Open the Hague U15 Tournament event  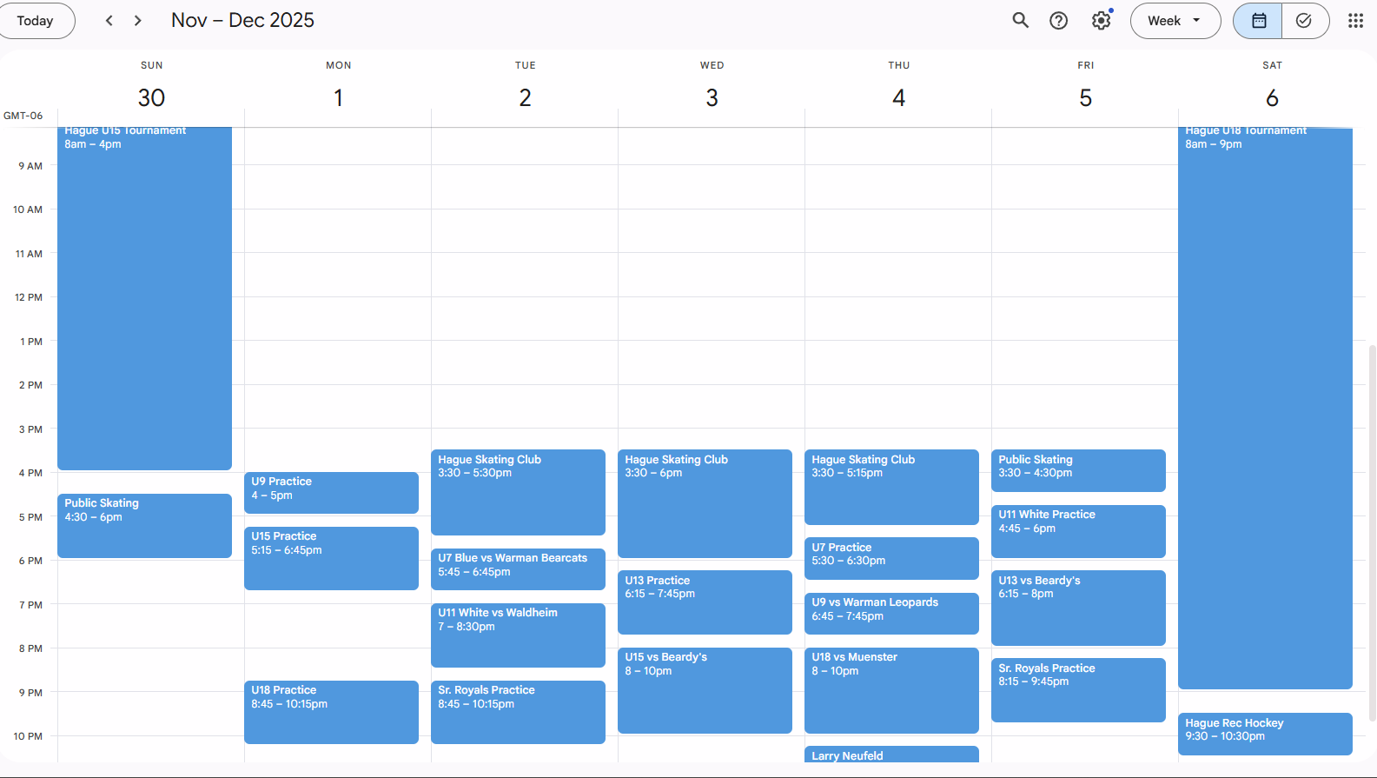point(144,296)
